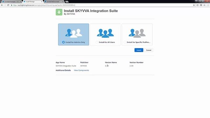Click the Admins Only users illustration

73,33
